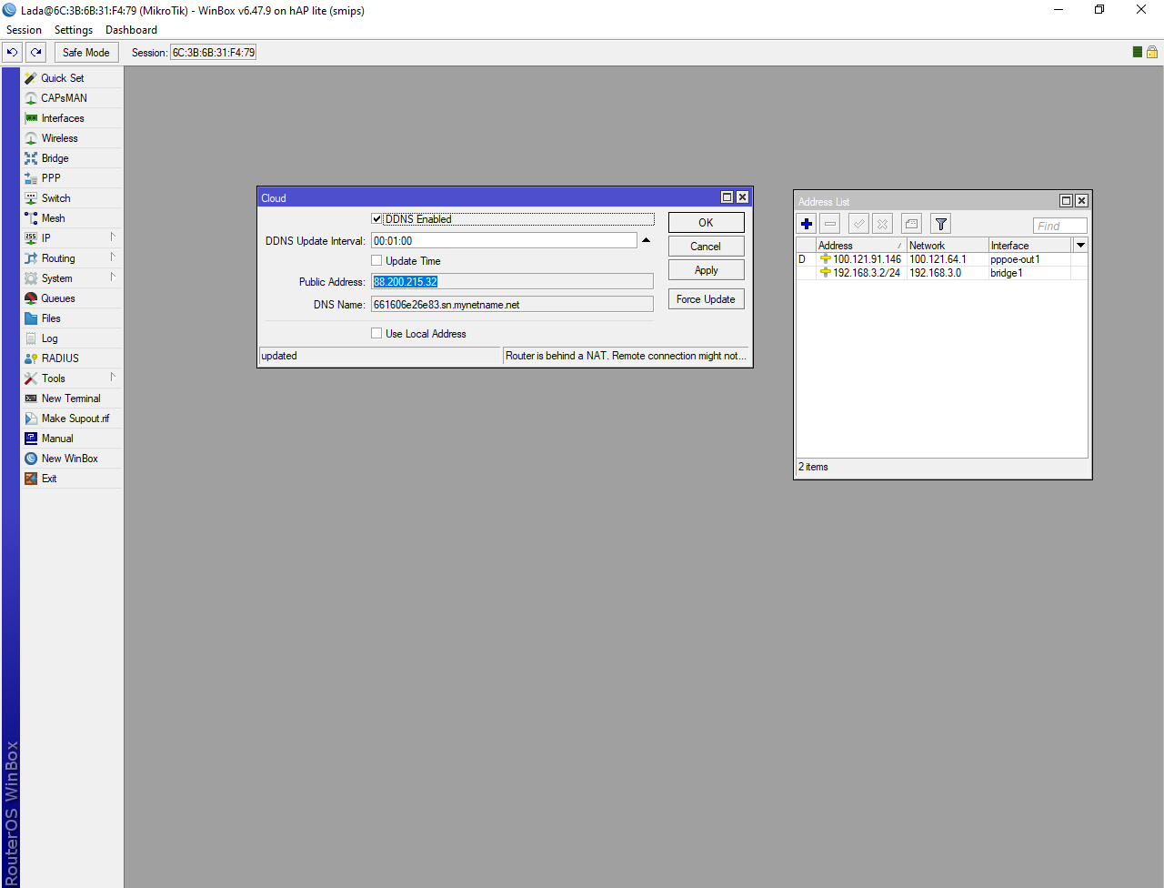This screenshot has width=1164, height=888.
Task: Enable Update Time checkbox
Action: pyautogui.click(x=376, y=261)
